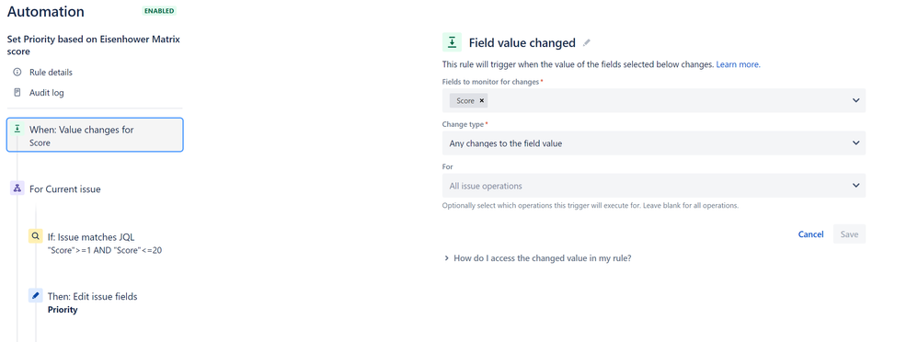Open Audit log in the sidebar
This screenshot has width=918, height=342.
point(47,93)
